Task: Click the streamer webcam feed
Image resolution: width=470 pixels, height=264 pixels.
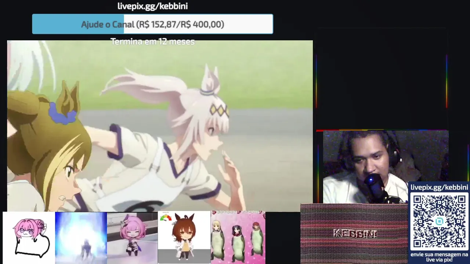Action: tap(386, 167)
